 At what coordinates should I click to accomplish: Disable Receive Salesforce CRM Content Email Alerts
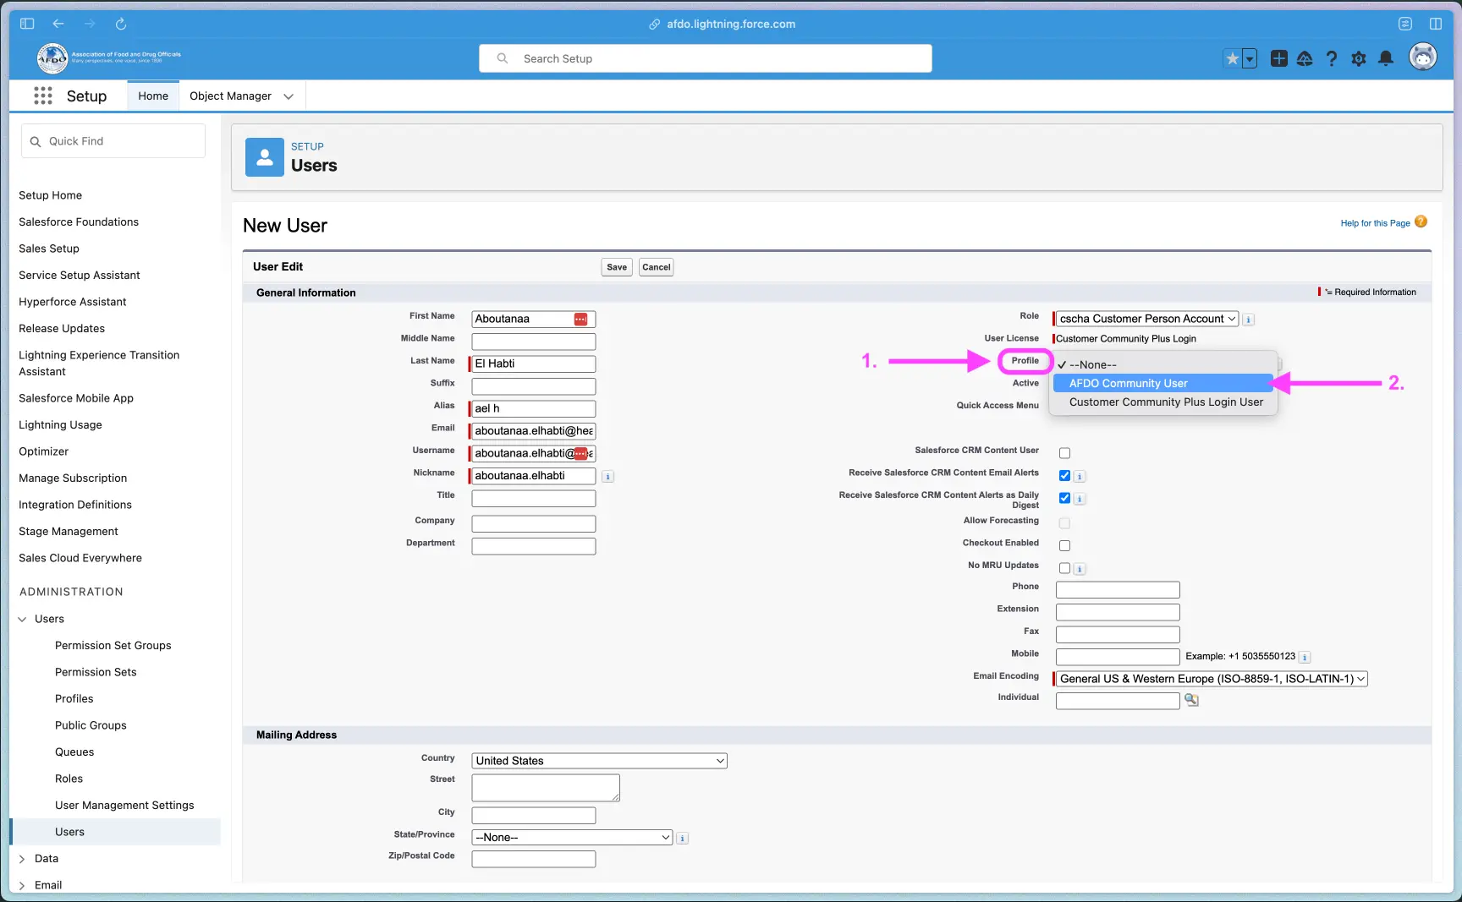1064,475
